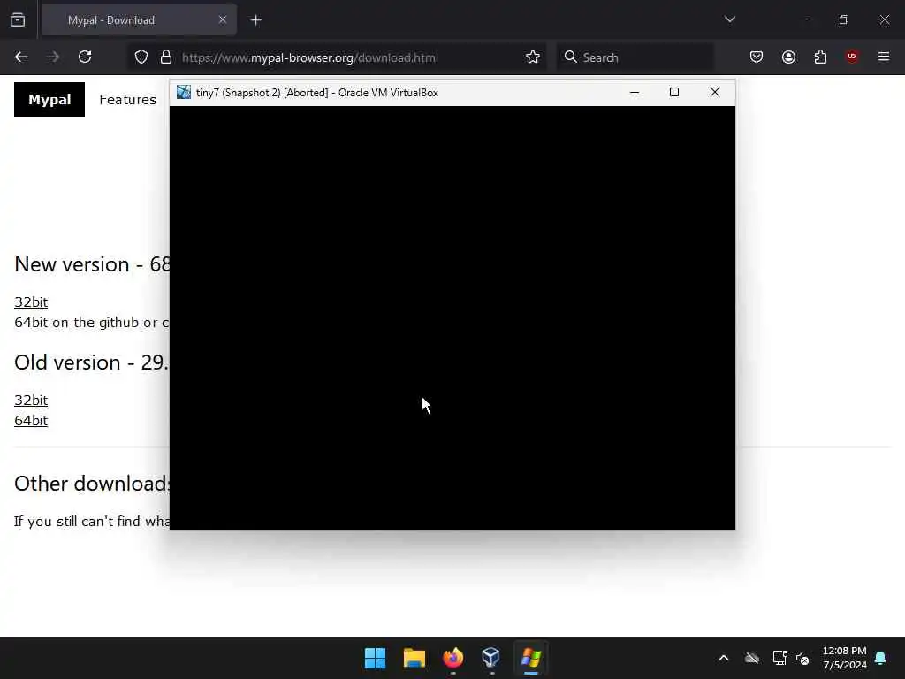Open File Explorer from taskbar

click(x=414, y=658)
